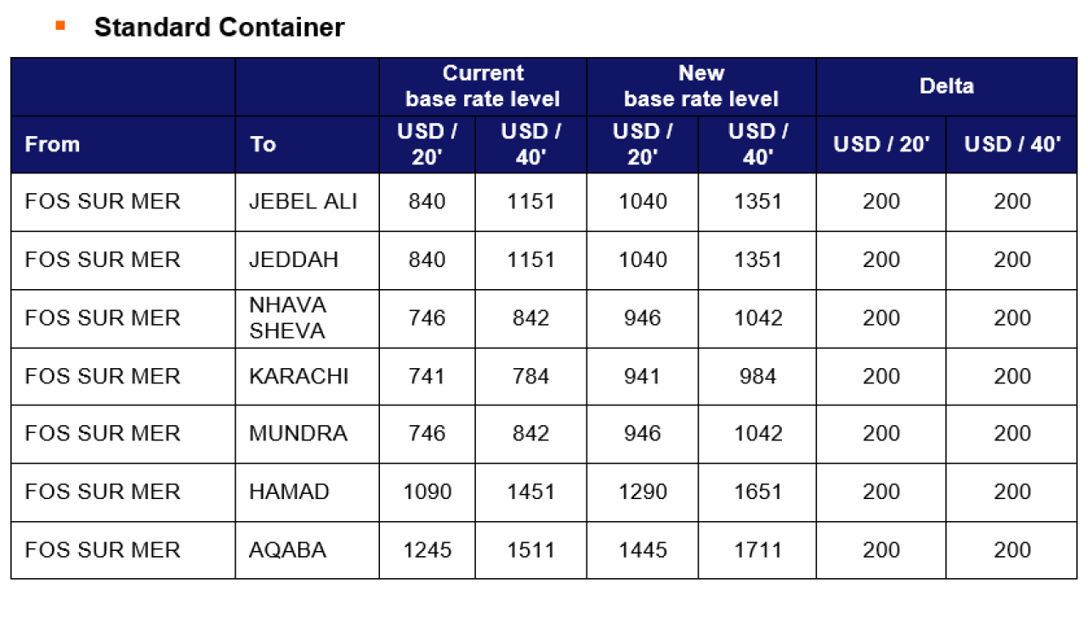Select the JEBEL ALI destination cell
This screenshot has height=630, width=1088.
(307, 202)
